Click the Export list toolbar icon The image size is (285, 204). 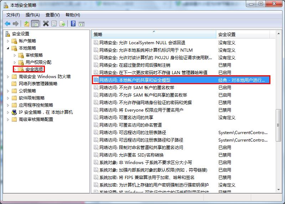coord(62,24)
